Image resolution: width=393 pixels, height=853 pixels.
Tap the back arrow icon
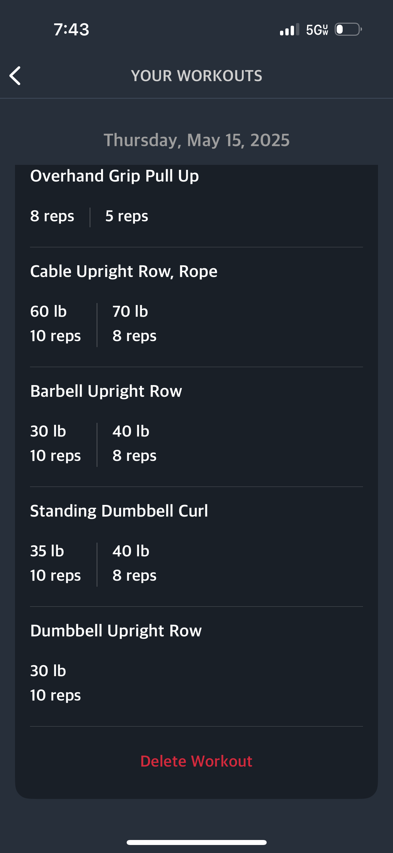15,76
